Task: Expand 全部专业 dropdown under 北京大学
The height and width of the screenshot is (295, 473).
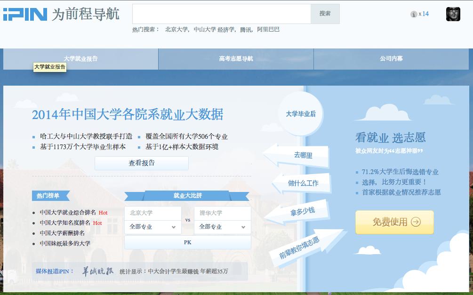Action: tap(153, 227)
